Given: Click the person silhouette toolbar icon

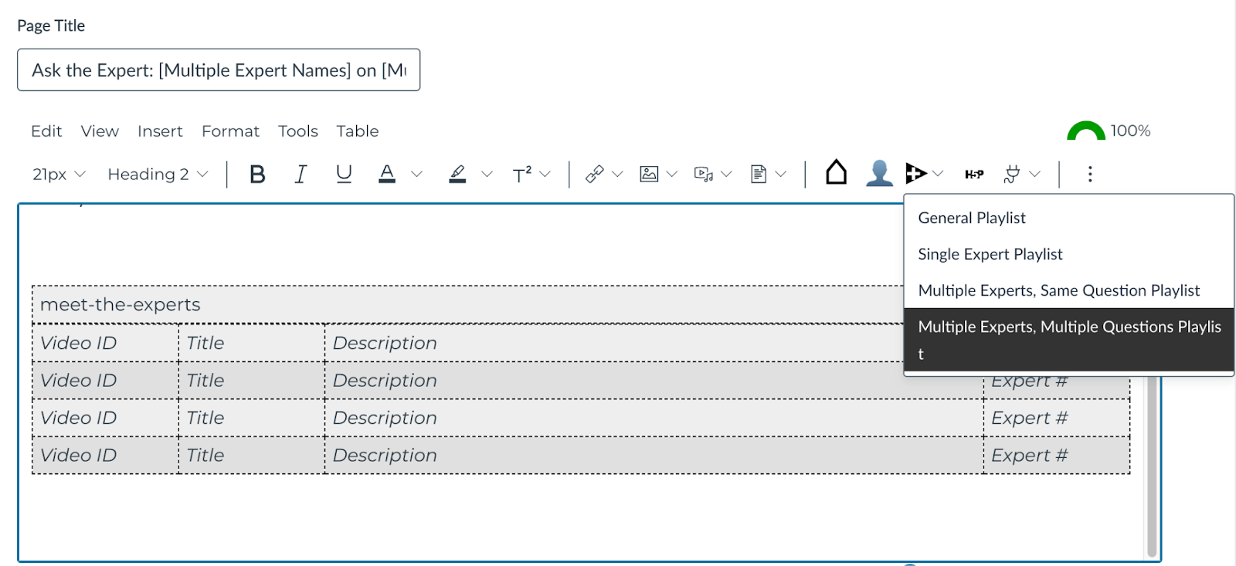Looking at the screenshot, I should click(x=879, y=173).
